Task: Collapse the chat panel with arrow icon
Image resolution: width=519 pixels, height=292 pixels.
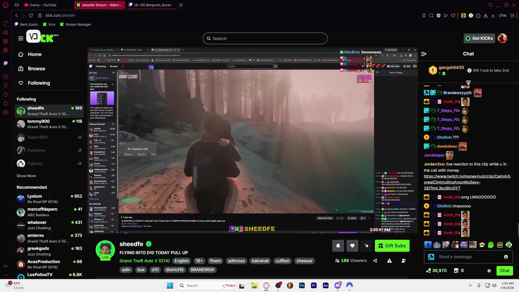Action: (x=424, y=54)
